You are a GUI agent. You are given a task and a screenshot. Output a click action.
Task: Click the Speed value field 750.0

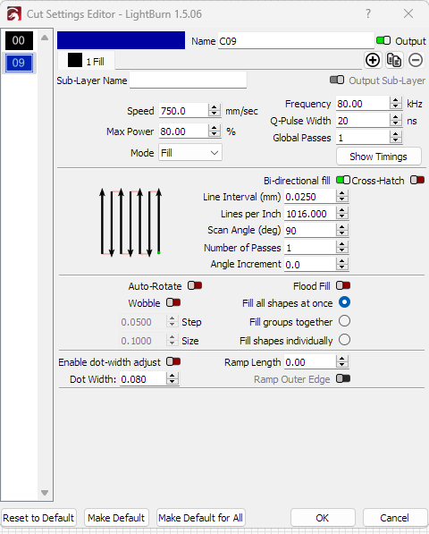click(x=184, y=111)
